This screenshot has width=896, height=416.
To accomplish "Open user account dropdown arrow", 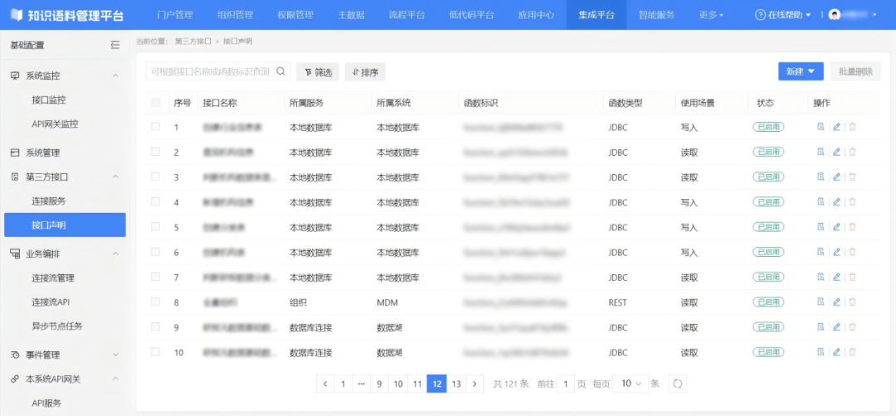I will 874,15.
